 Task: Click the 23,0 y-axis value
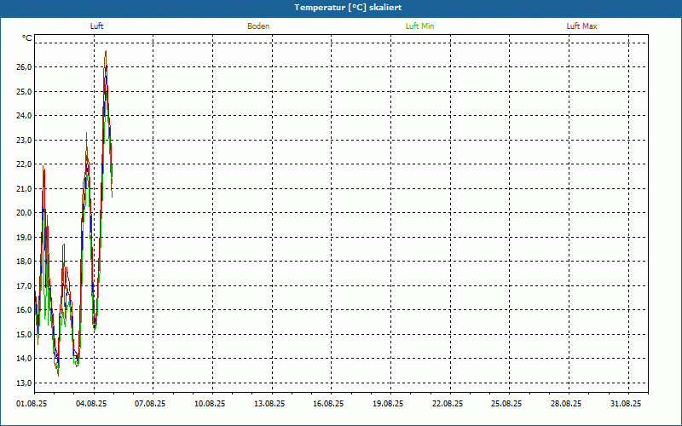click(24, 140)
